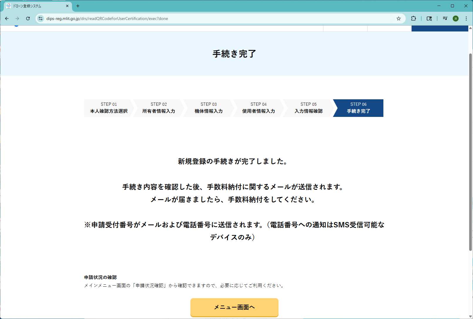Screen dimensions: 473x319
Task: Click the line starting メールが届きましたら
Action: coord(233,199)
